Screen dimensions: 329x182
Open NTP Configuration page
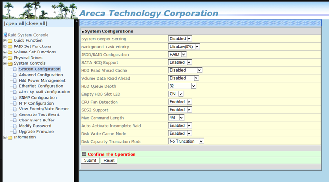tap(36, 103)
